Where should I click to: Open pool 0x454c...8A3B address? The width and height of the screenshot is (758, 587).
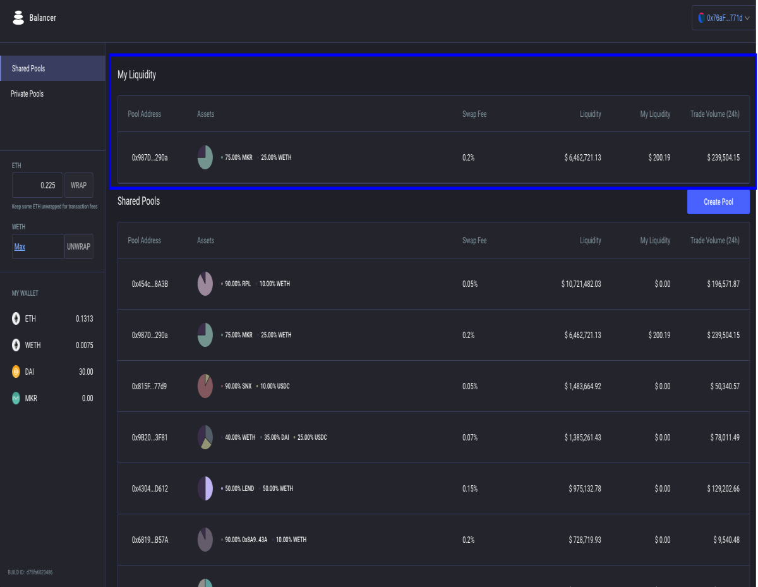pos(150,284)
